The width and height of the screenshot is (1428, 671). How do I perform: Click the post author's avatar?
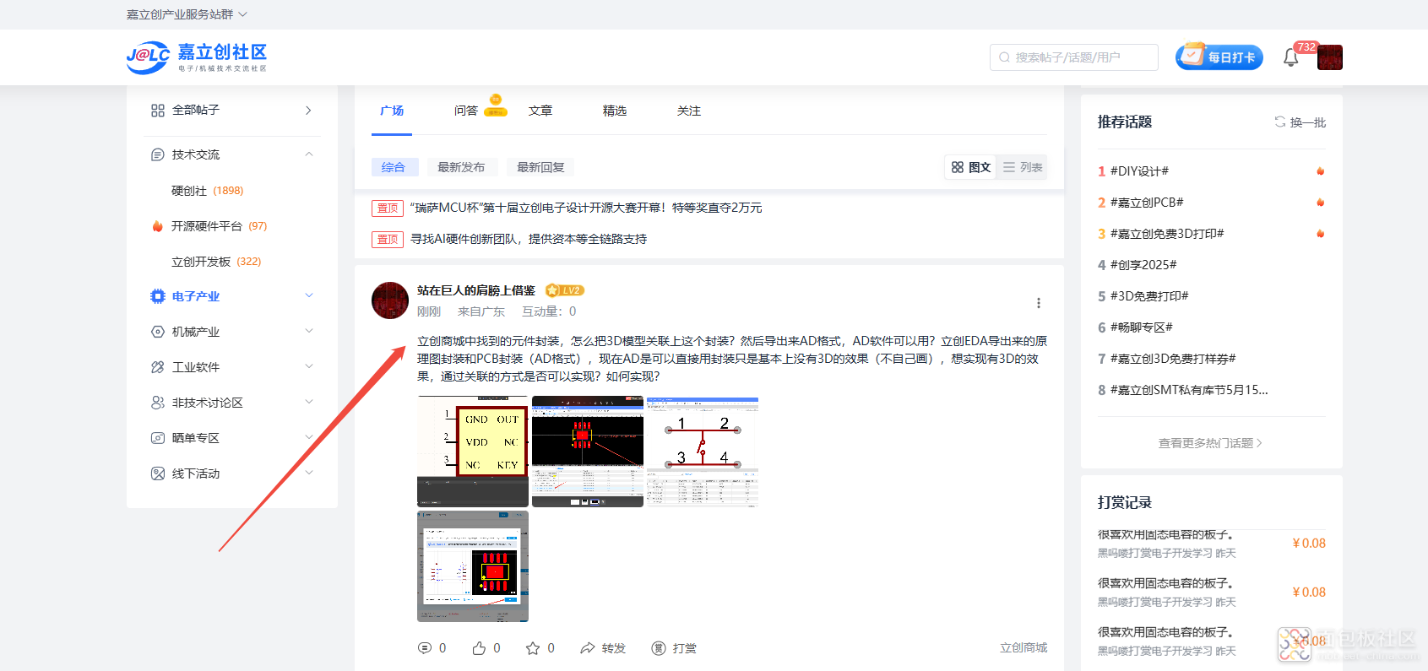pyautogui.click(x=390, y=300)
